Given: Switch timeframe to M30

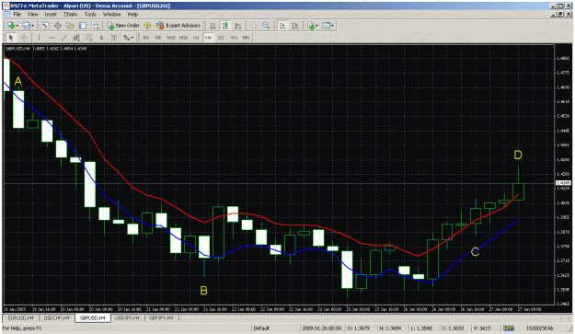Looking at the screenshot, I should (x=183, y=38).
